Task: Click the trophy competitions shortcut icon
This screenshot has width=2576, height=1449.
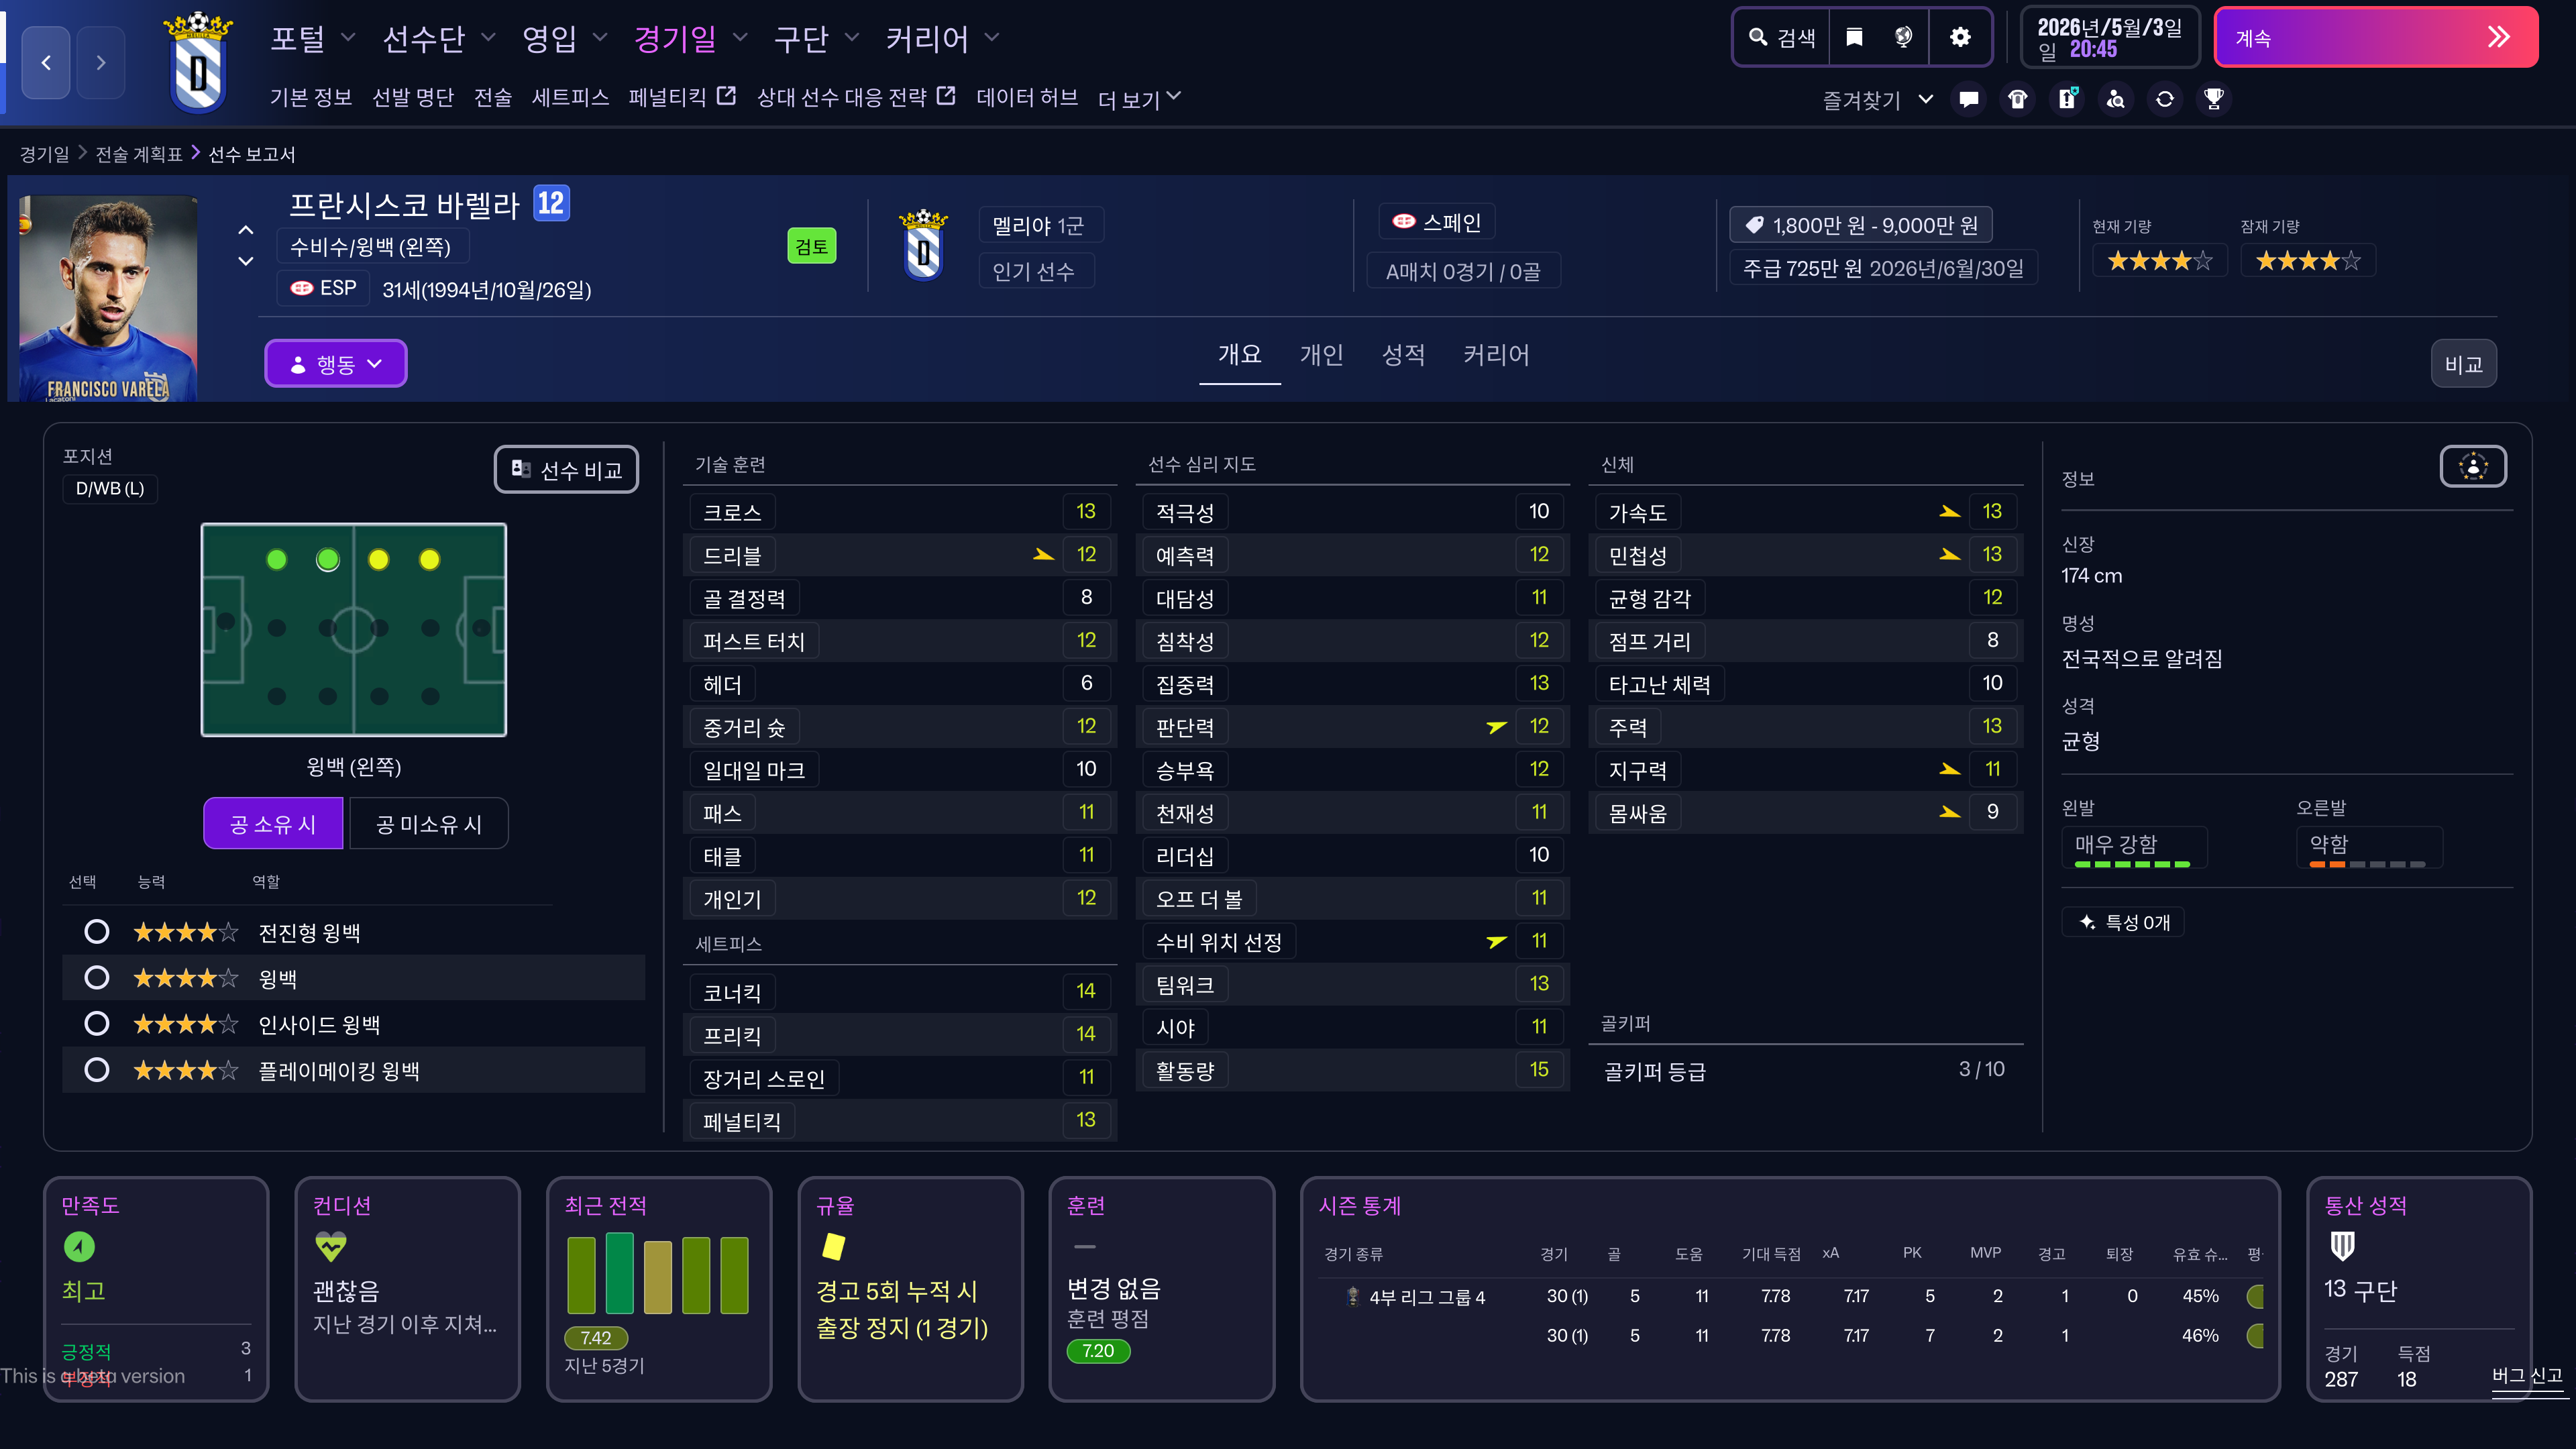Action: [x=2214, y=99]
